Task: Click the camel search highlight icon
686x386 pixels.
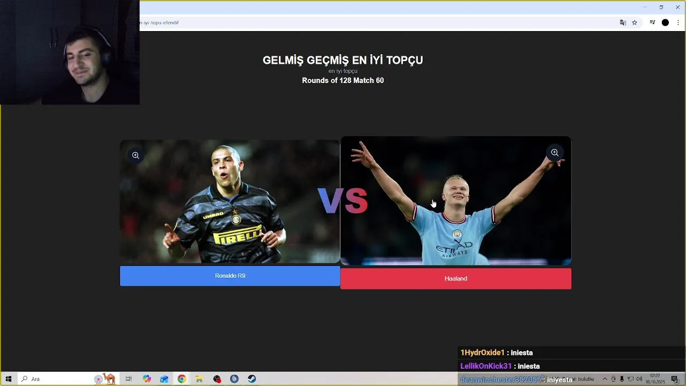Action: coord(105,378)
